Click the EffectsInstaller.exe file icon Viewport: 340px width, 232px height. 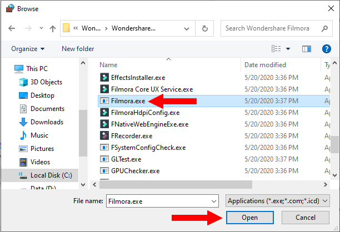pos(104,77)
